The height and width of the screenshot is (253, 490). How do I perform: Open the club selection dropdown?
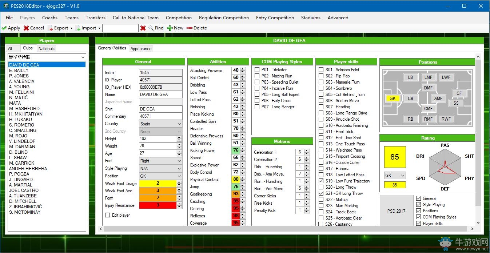[83, 57]
